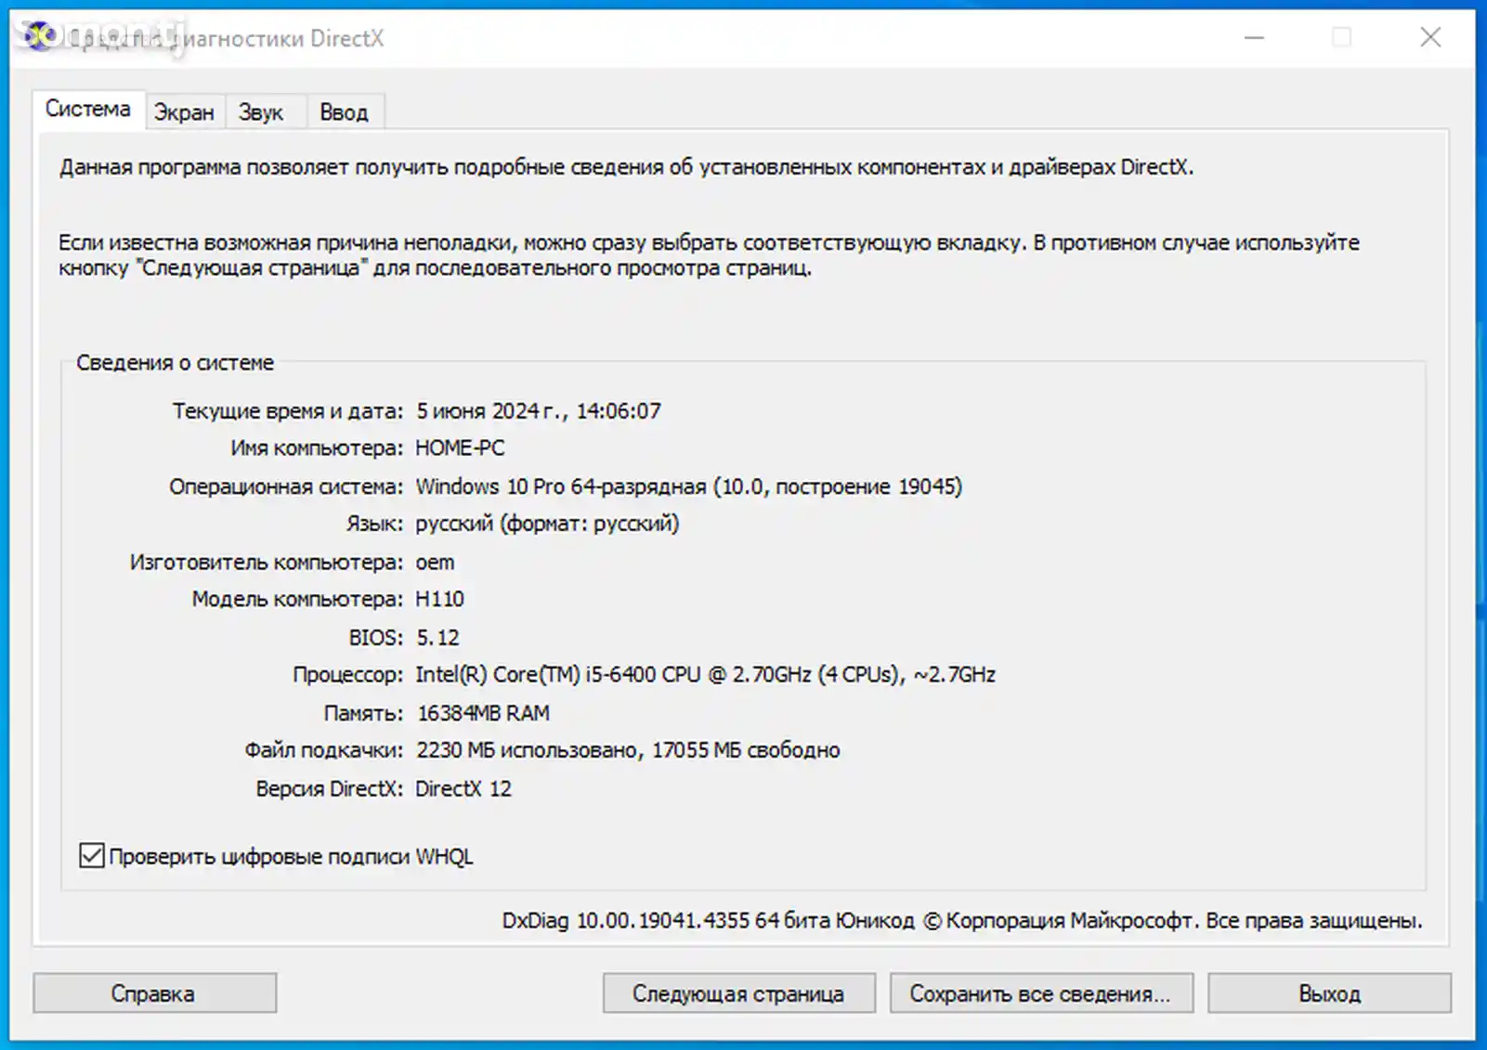Click the manufacturer value oem
The height and width of the screenshot is (1050, 1487).
[x=435, y=563]
